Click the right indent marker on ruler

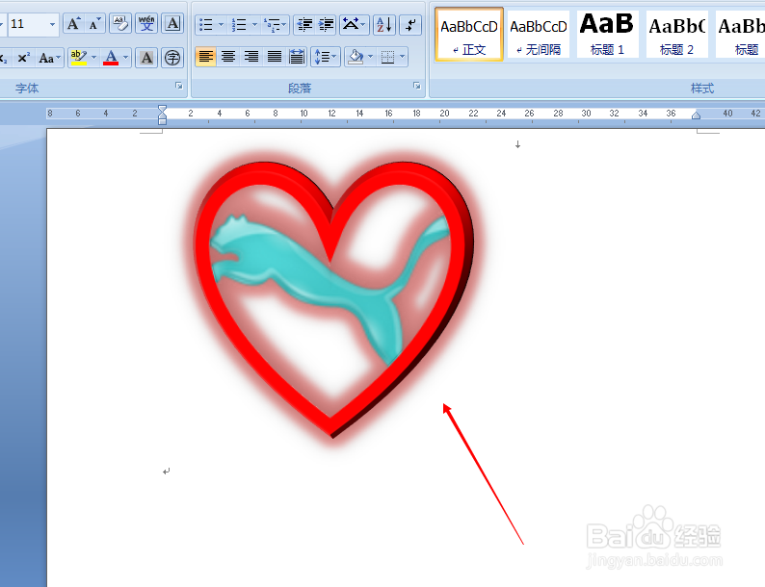pos(697,115)
